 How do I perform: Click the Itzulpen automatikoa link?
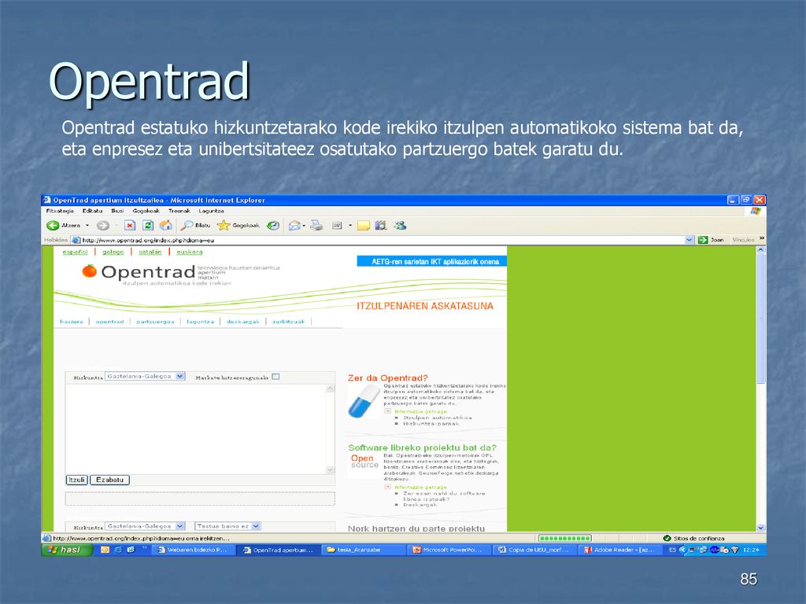437,418
